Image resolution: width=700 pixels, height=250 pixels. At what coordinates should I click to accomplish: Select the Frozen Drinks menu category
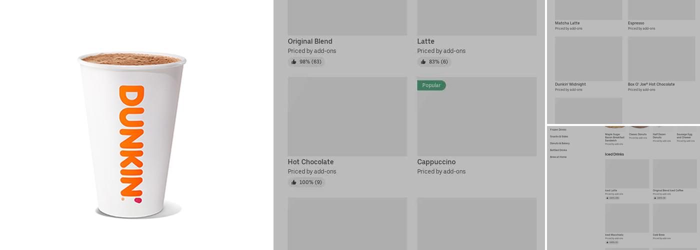558,130
